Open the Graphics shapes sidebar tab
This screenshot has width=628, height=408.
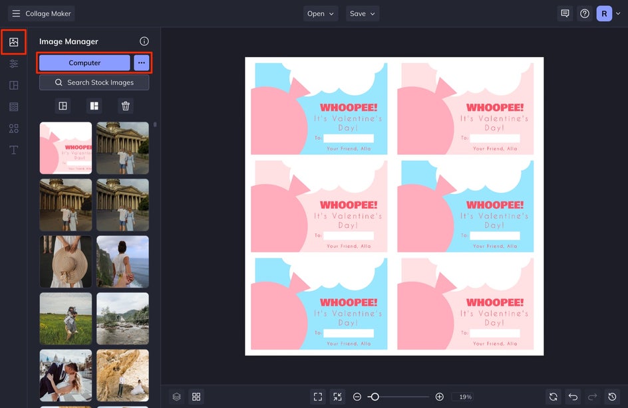coord(13,128)
